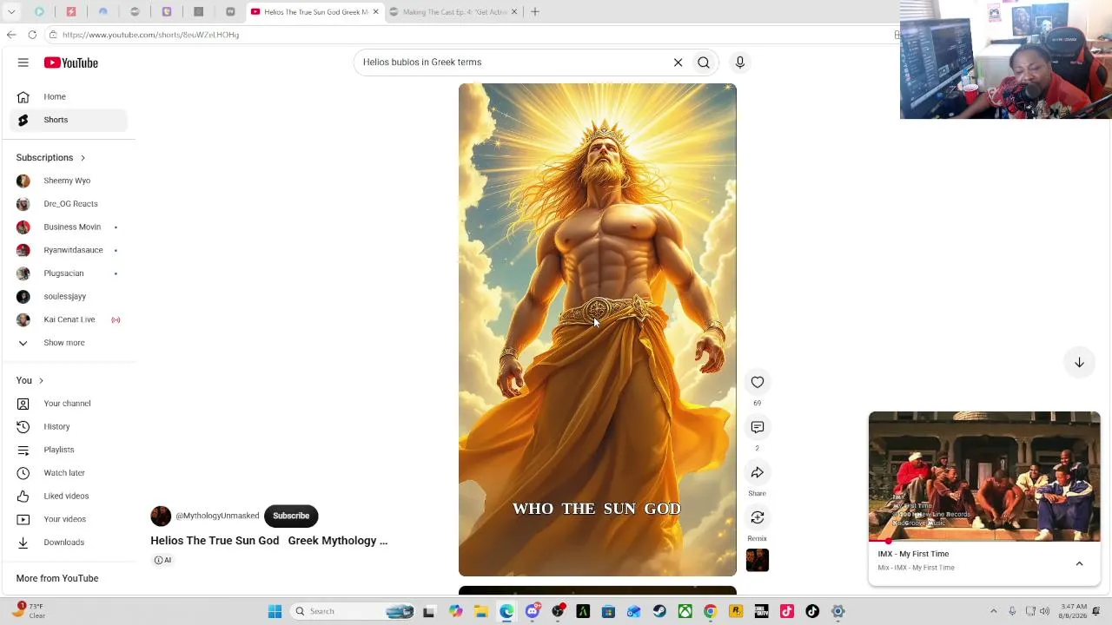This screenshot has height=625, width=1112.
Task: Open soulessjayy subscription channel
Action: 69,296
